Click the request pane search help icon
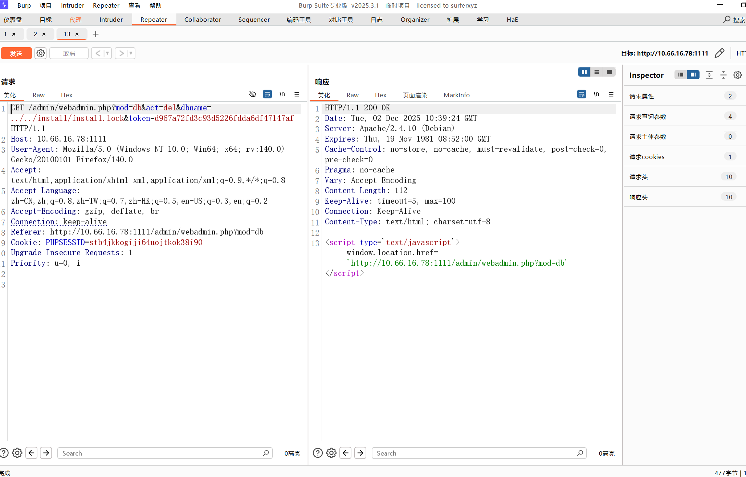746x477 pixels. 4,453
